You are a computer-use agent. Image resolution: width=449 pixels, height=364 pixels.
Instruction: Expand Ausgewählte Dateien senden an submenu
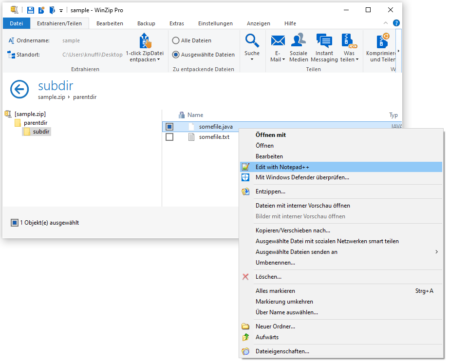click(x=341, y=252)
